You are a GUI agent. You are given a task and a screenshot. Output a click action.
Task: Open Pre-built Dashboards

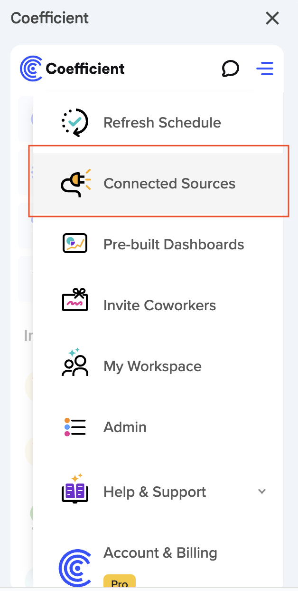point(174,244)
